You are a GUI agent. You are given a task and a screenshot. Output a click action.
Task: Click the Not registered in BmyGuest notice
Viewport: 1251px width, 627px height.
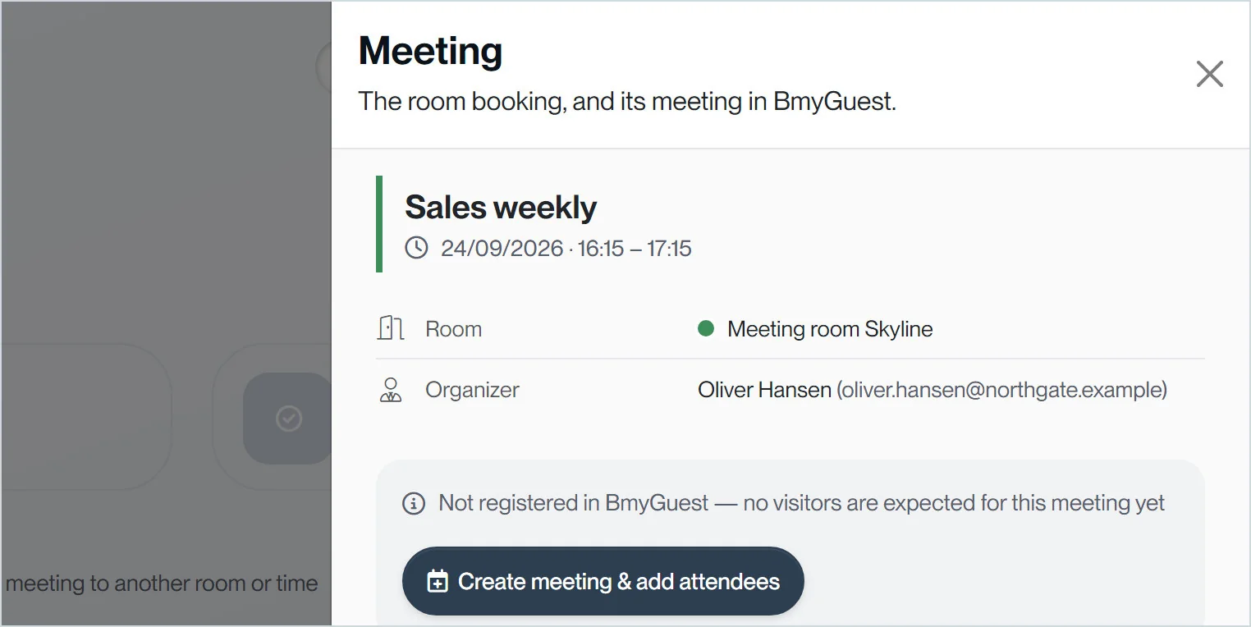[x=801, y=503]
